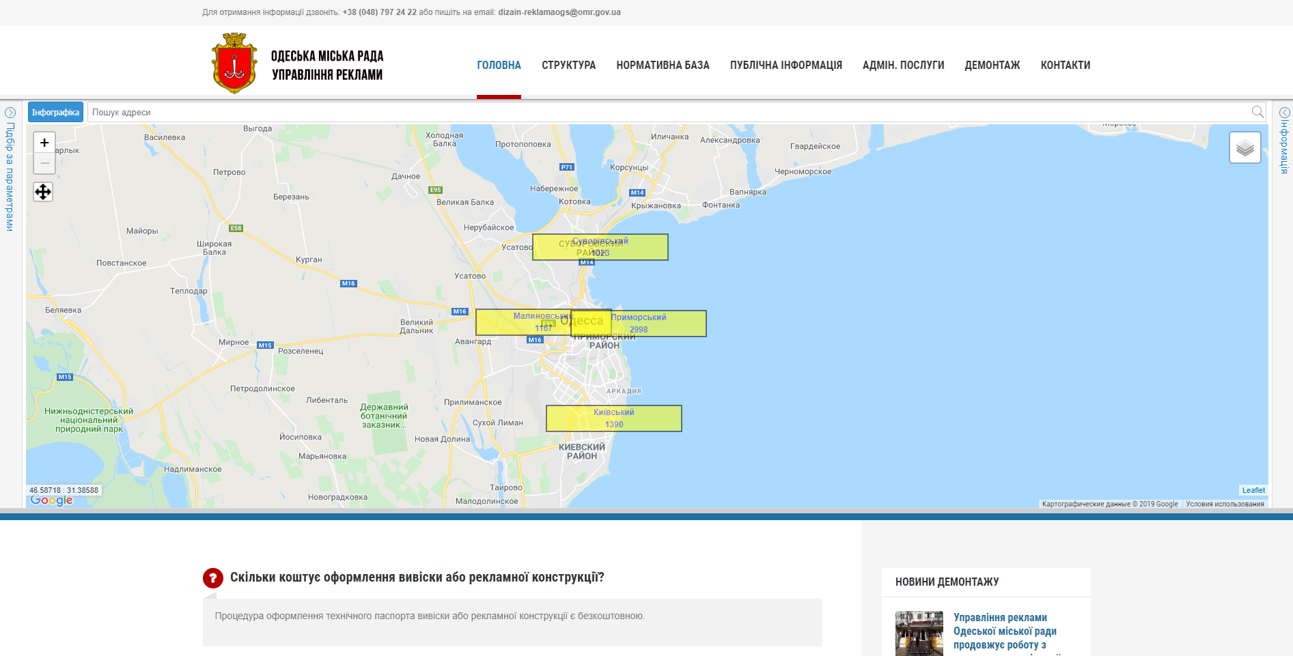Screen dimensions: 1293x656
Task: Expand the 'Підбір за параметрами' left panel
Action: click(x=10, y=169)
